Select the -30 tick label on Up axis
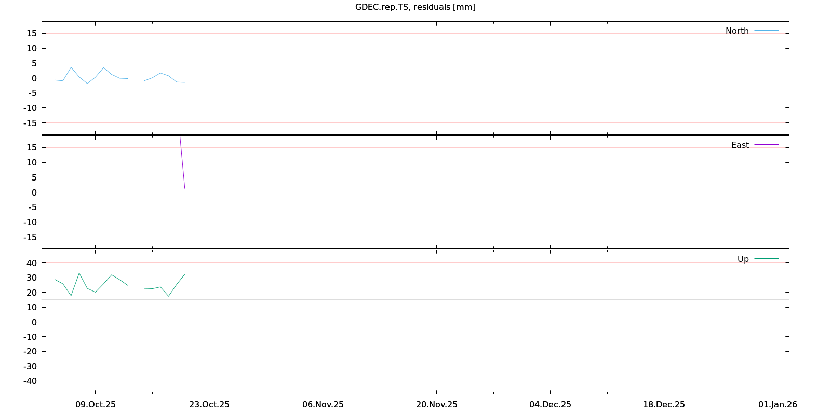Image resolution: width=831 pixels, height=415 pixels. (x=30, y=366)
